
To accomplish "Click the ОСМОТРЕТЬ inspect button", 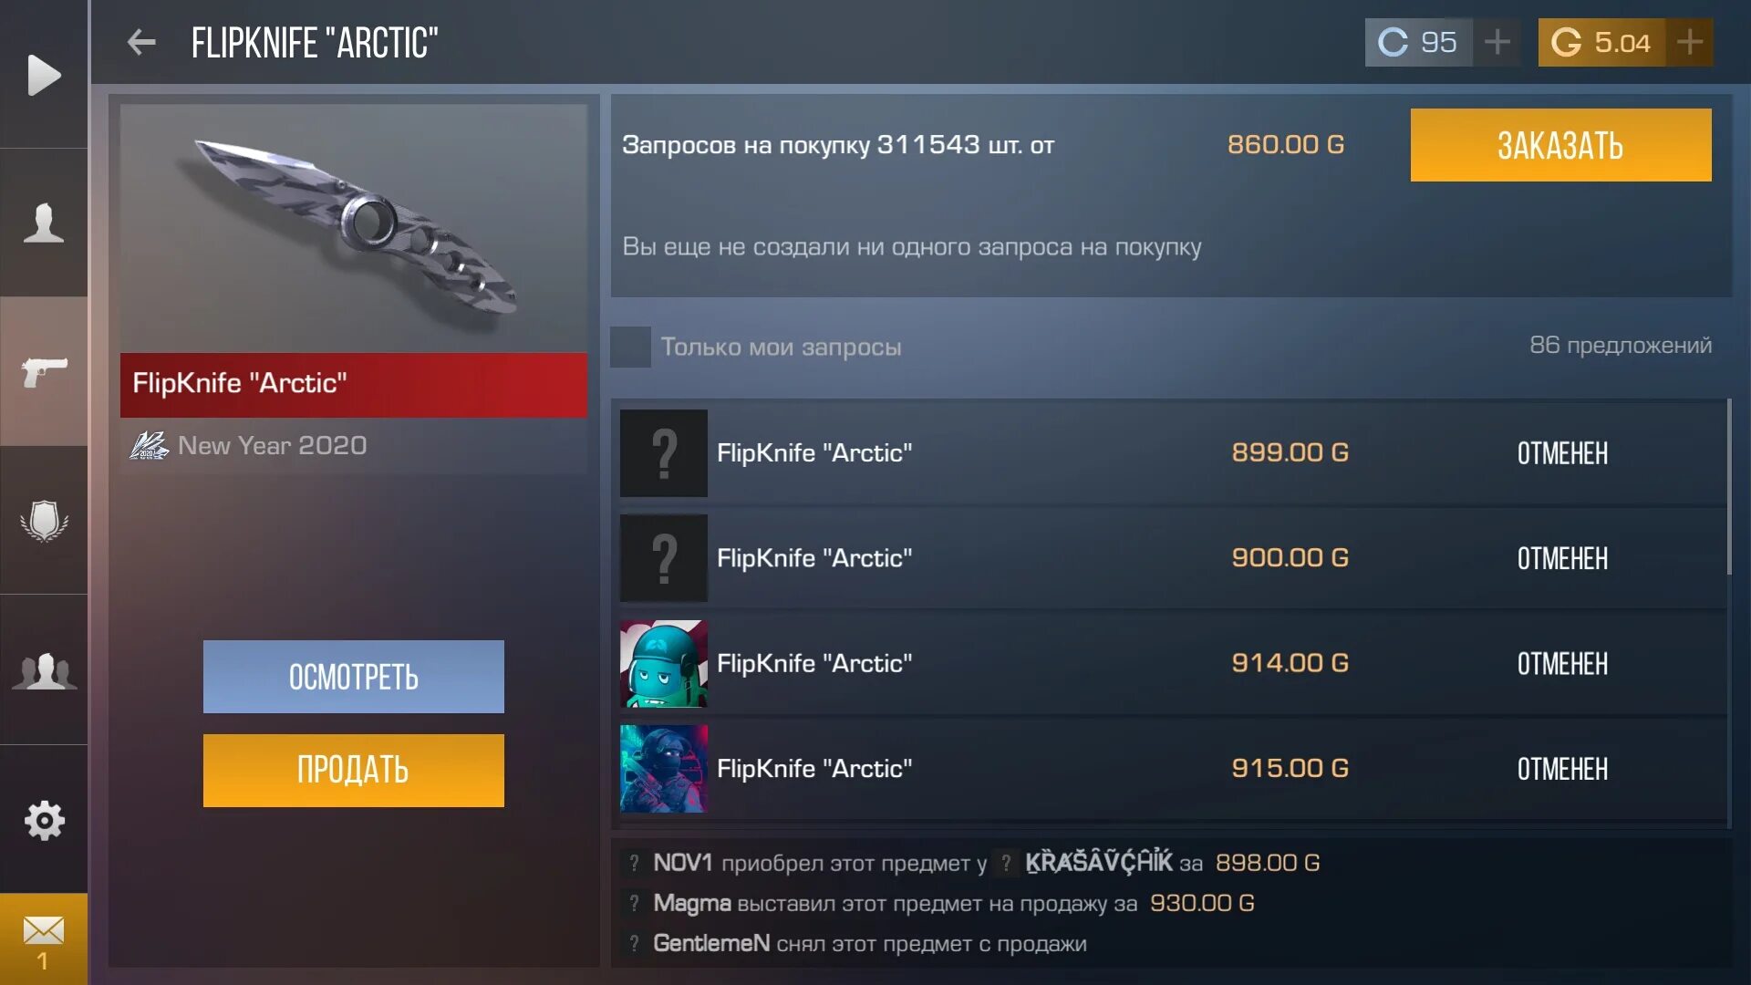I will pyautogui.click(x=353, y=677).
